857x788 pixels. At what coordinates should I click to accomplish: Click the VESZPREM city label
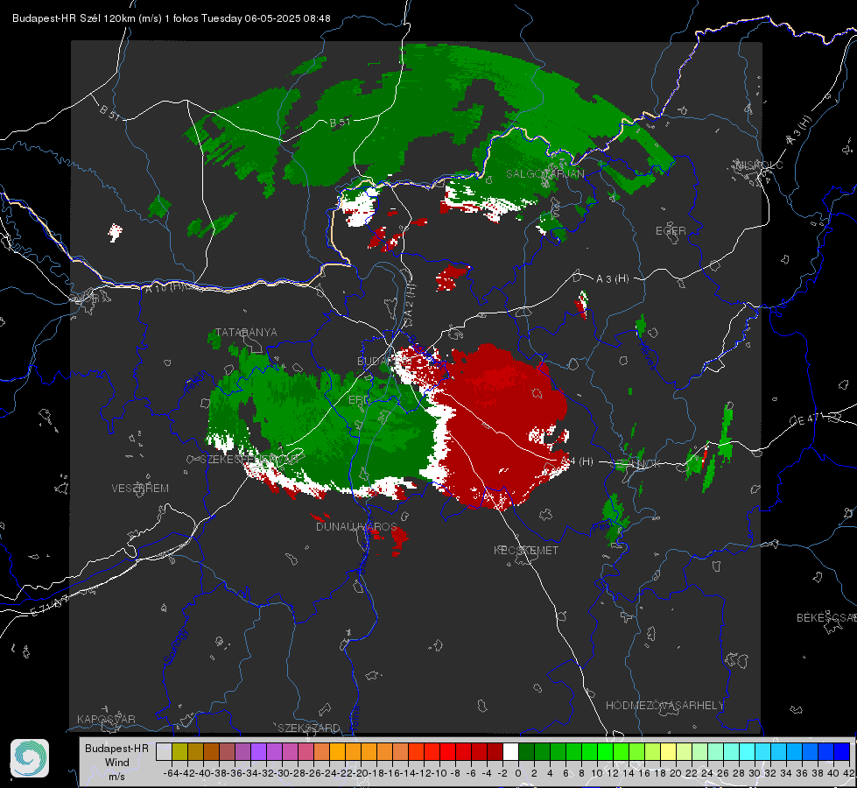pos(140,488)
